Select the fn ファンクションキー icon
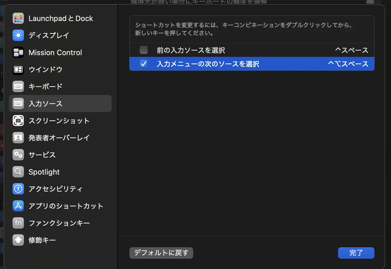 pos(18,223)
